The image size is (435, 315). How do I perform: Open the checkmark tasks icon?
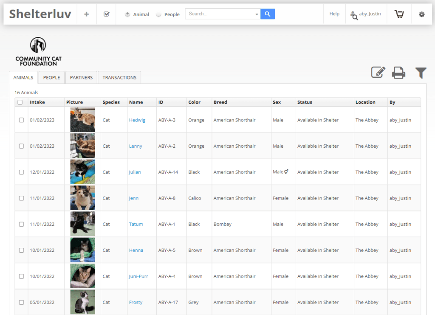tap(107, 14)
